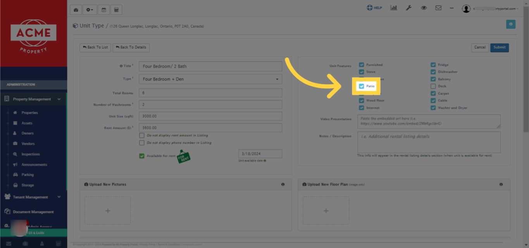The image size is (529, 248).
Task: Open Storage in the sidebar
Action: point(28,185)
